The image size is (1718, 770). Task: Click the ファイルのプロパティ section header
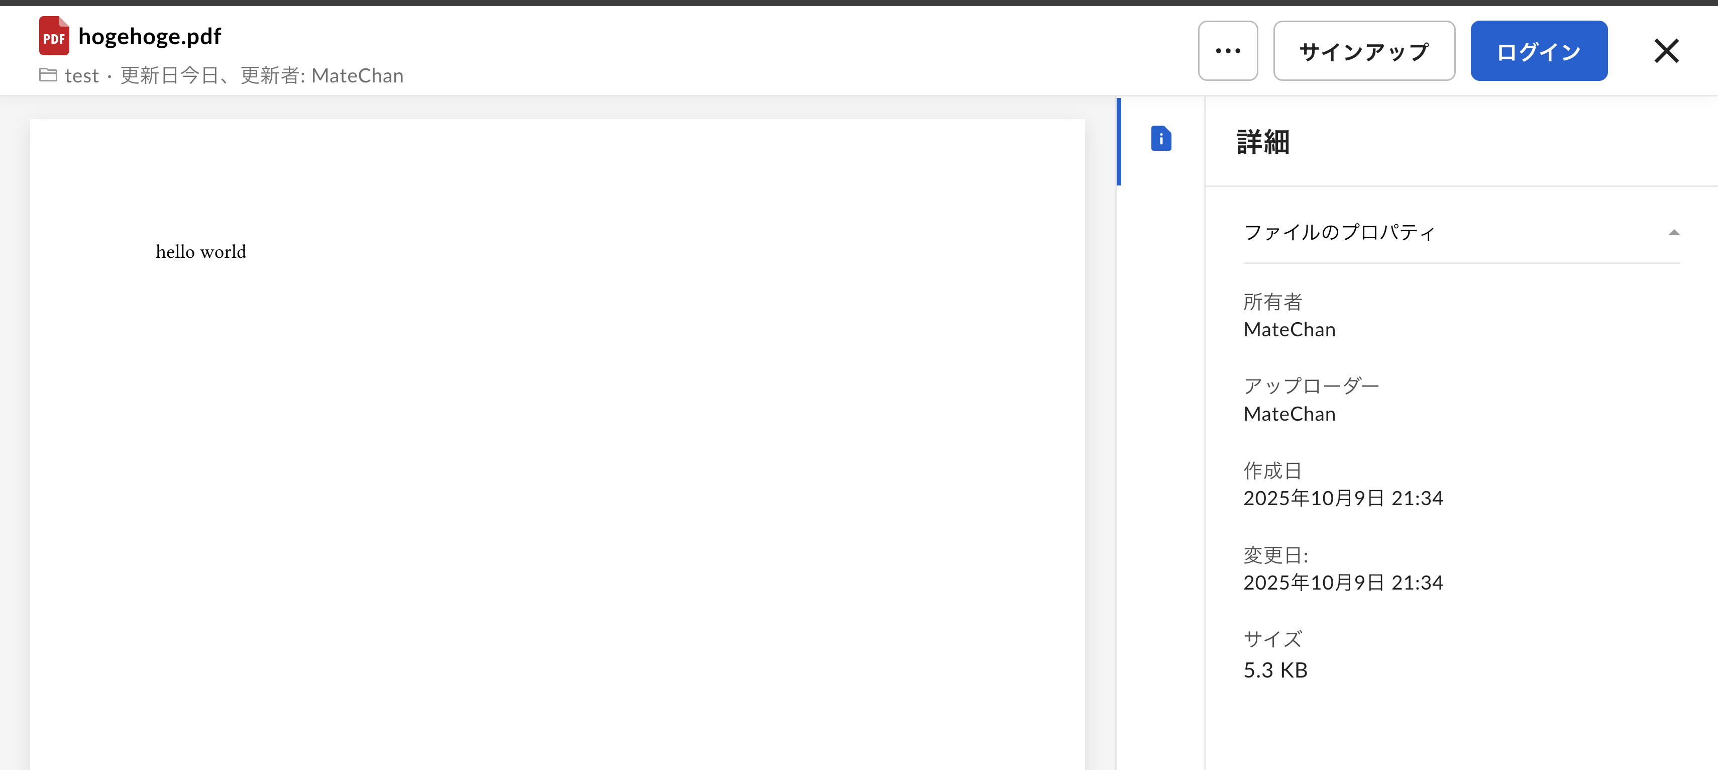1339,232
